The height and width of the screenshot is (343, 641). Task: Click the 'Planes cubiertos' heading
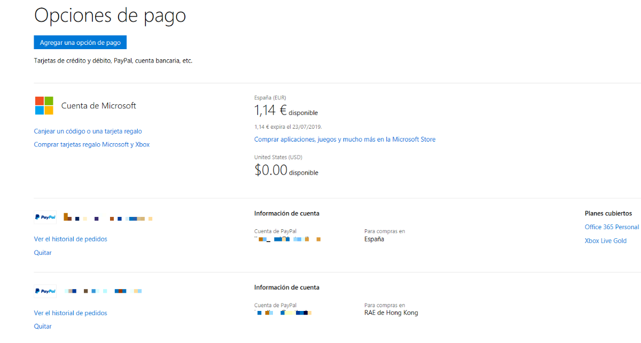coord(608,214)
